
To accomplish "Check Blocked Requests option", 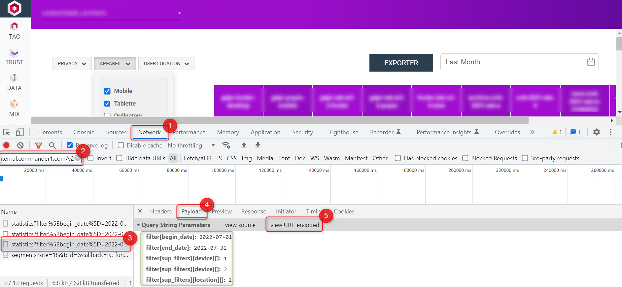I will click(x=465, y=158).
